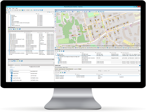
Task: Click the zoom-in magnifier in map toolbar
Action: pyautogui.click(x=59, y=11)
